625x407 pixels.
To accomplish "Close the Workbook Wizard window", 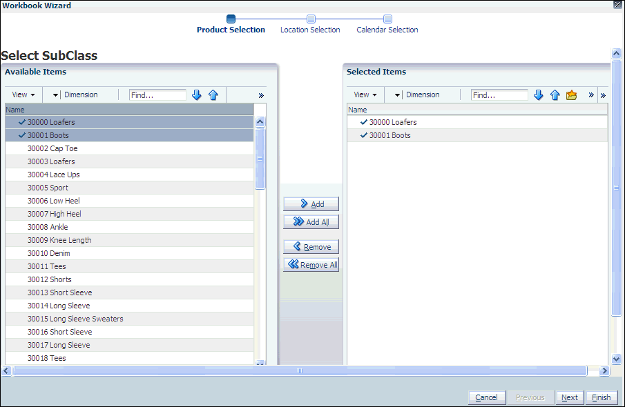I will (x=618, y=4).
